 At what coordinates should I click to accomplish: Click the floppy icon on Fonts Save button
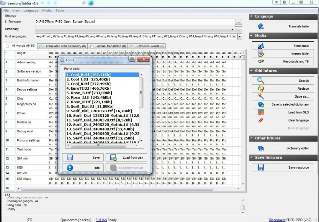tap(70, 157)
